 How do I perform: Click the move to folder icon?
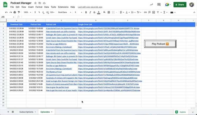pyautogui.click(x=40, y=3)
